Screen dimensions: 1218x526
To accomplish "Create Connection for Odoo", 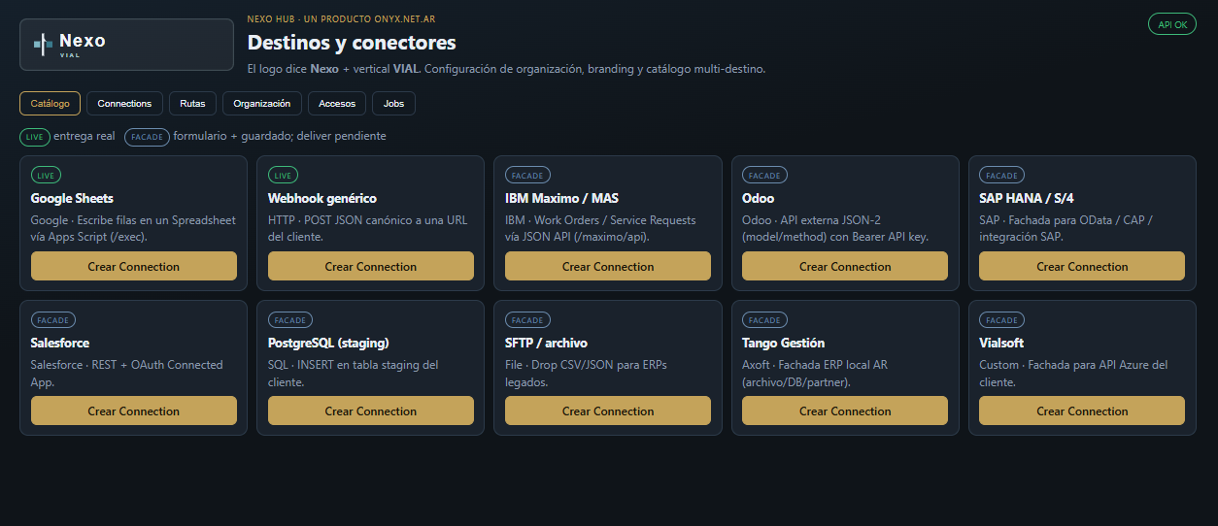I will click(x=845, y=266).
